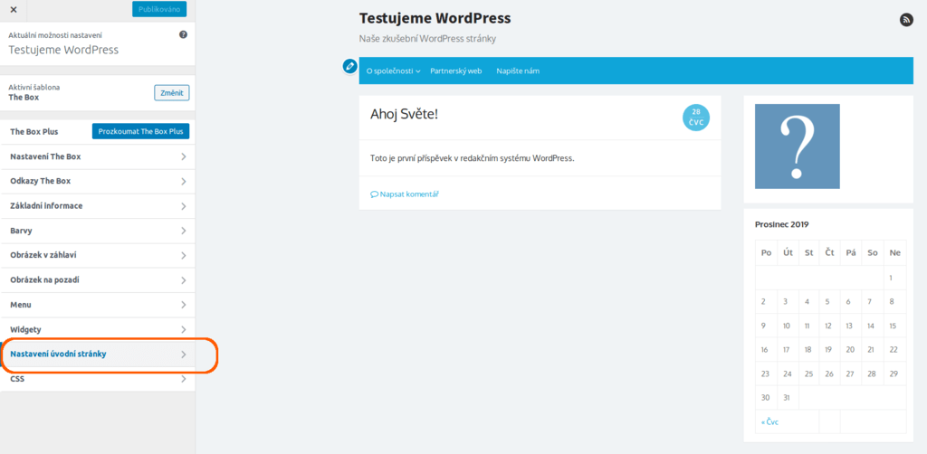Open the O společnosti dropdown menu
Viewport: 927px width, 454px height.
[393, 71]
